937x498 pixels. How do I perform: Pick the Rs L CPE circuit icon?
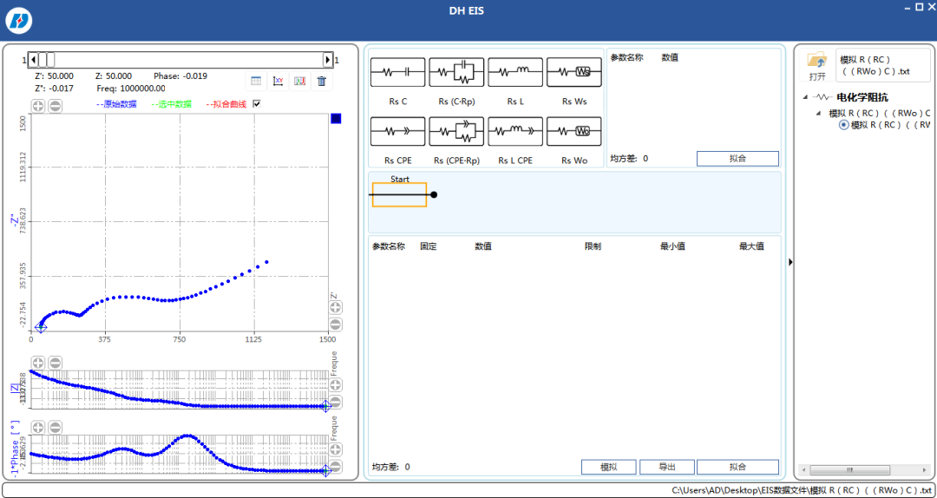pos(515,132)
